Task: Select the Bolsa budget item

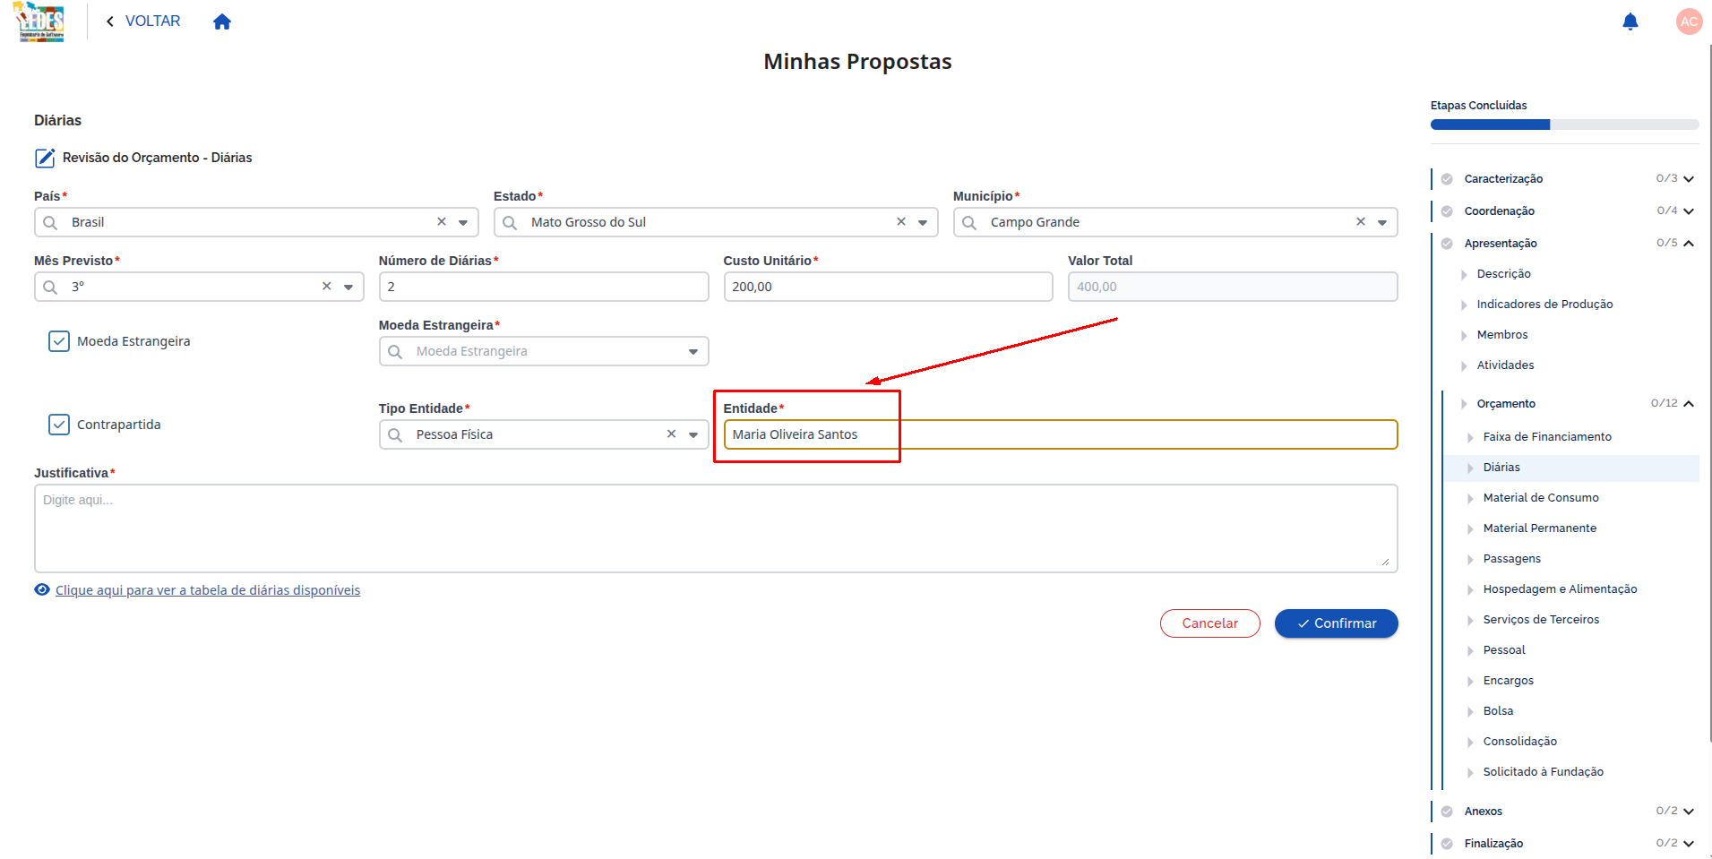Action: click(x=1498, y=711)
